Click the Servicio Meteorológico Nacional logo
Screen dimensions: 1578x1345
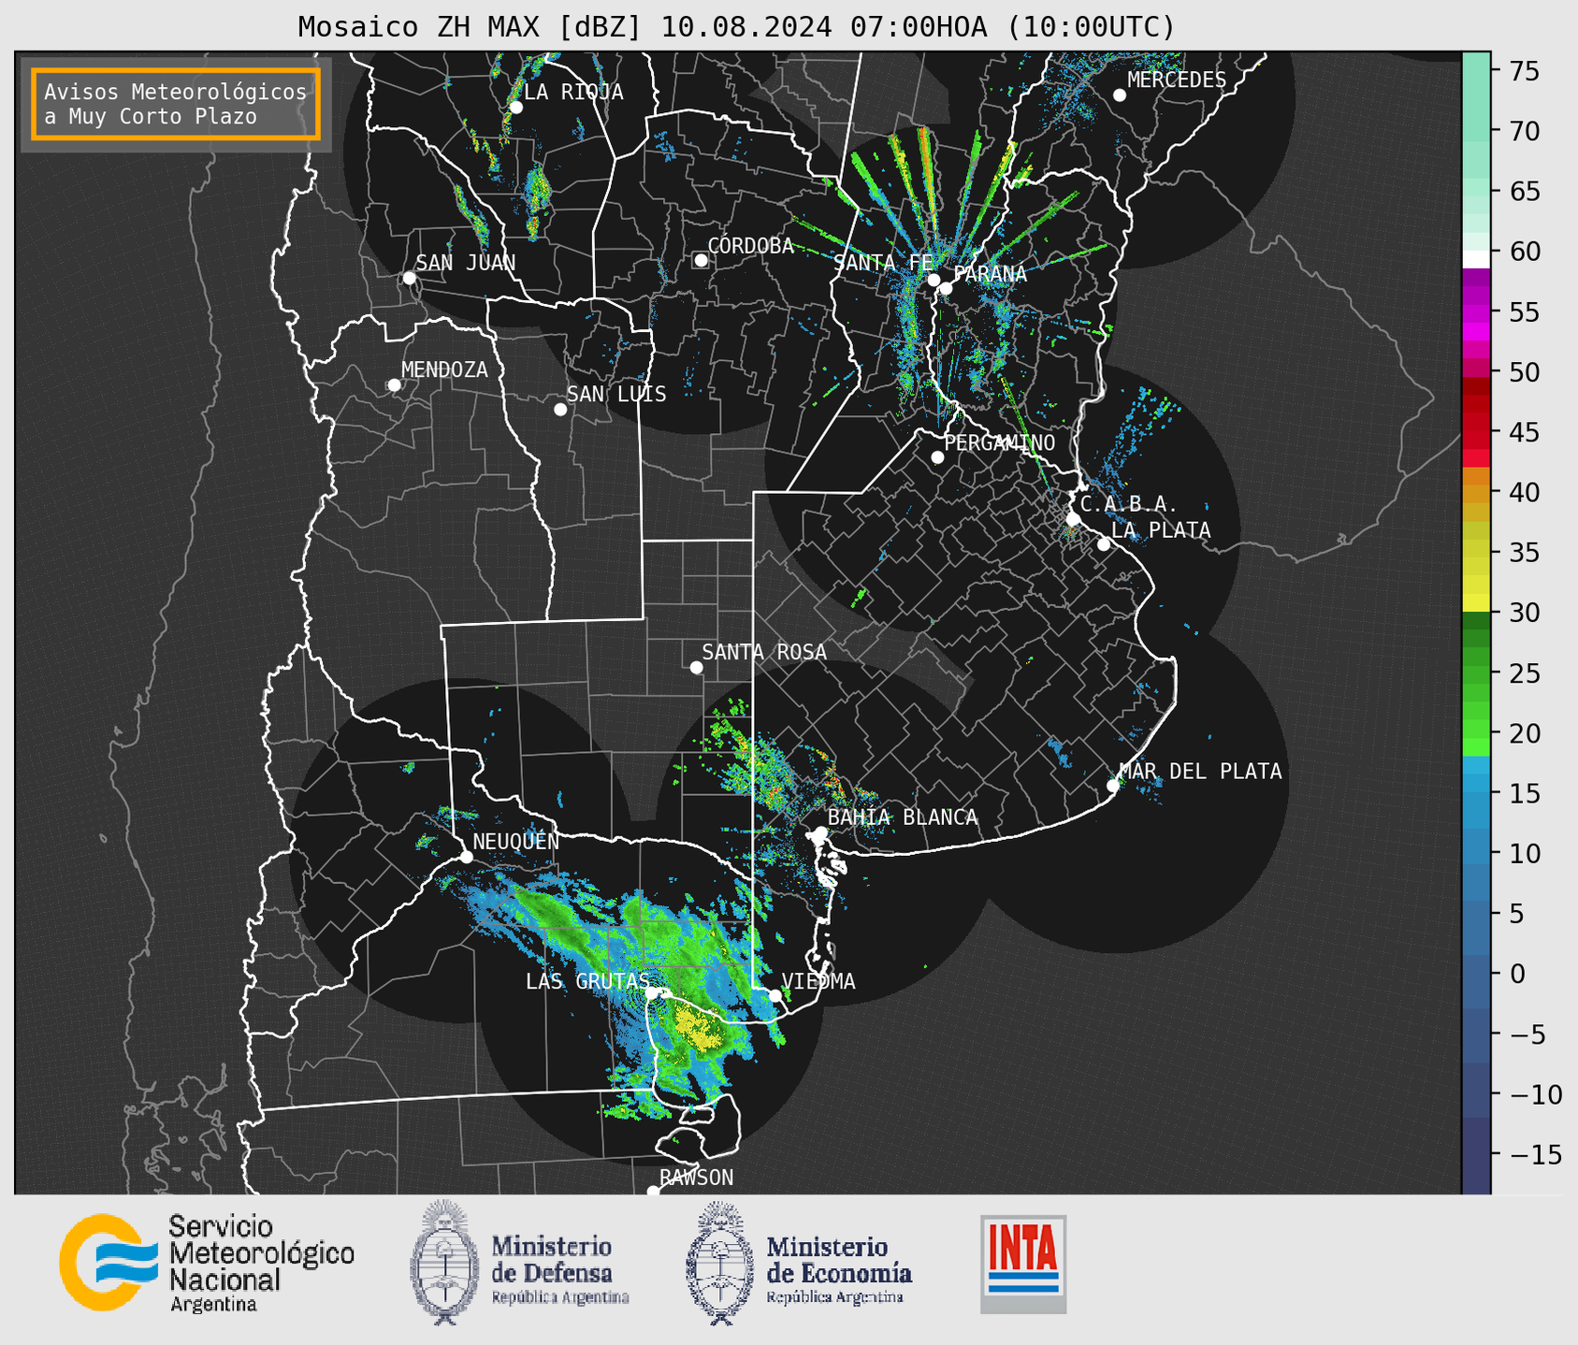point(207,1263)
